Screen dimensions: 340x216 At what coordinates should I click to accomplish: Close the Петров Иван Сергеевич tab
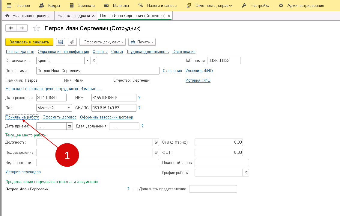pyautogui.click(x=169, y=16)
